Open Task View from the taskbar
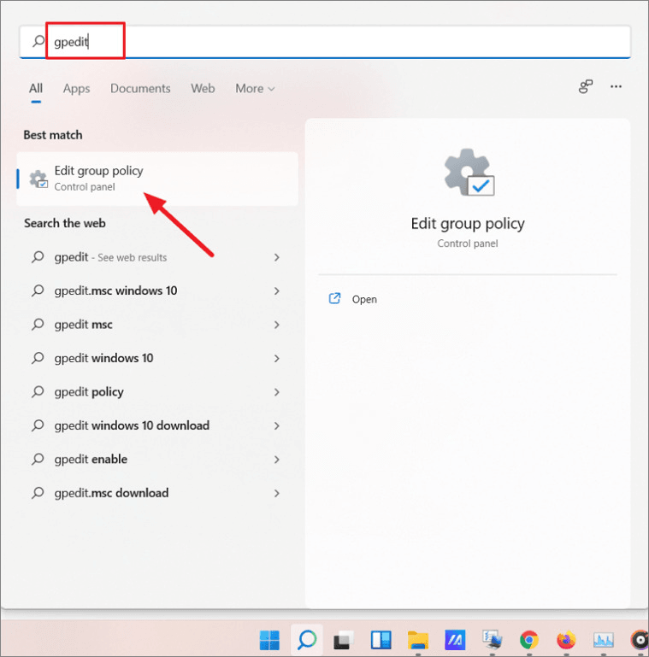649x657 pixels. click(344, 640)
